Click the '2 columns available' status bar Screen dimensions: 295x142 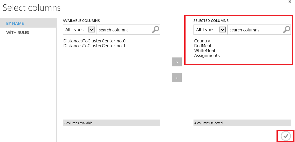click(111, 123)
